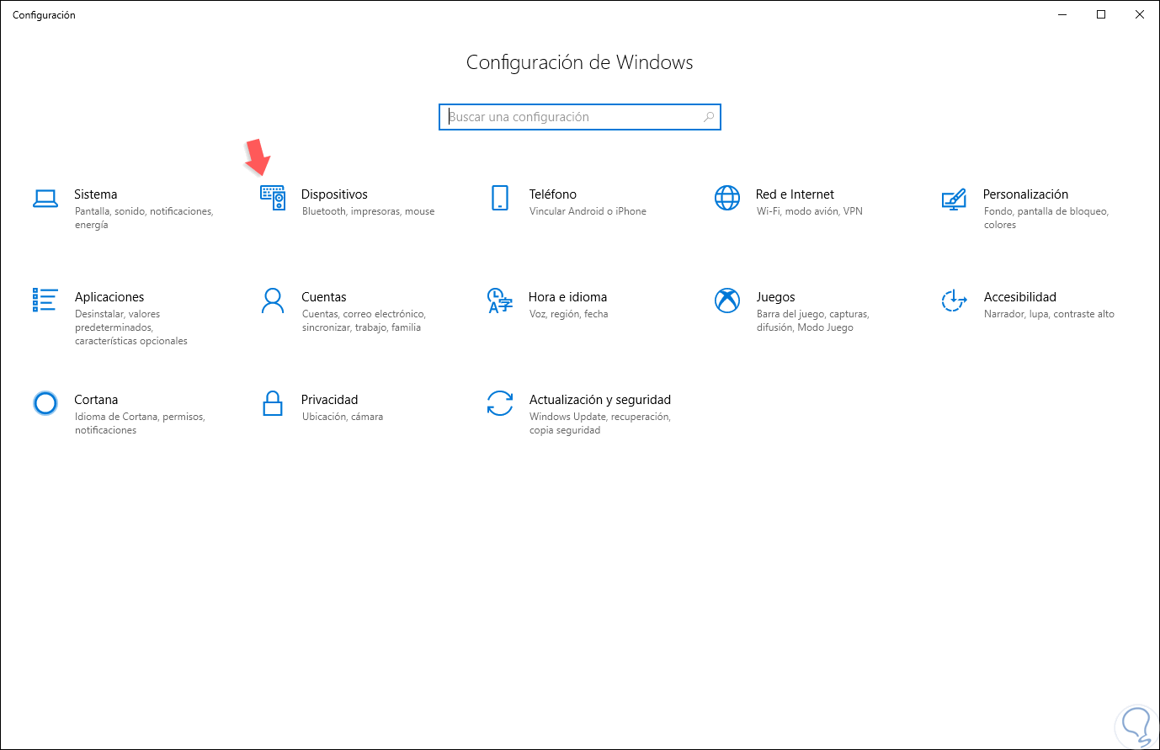Click 'Voz, región, fecha' text
1160x750 pixels.
[x=568, y=314]
